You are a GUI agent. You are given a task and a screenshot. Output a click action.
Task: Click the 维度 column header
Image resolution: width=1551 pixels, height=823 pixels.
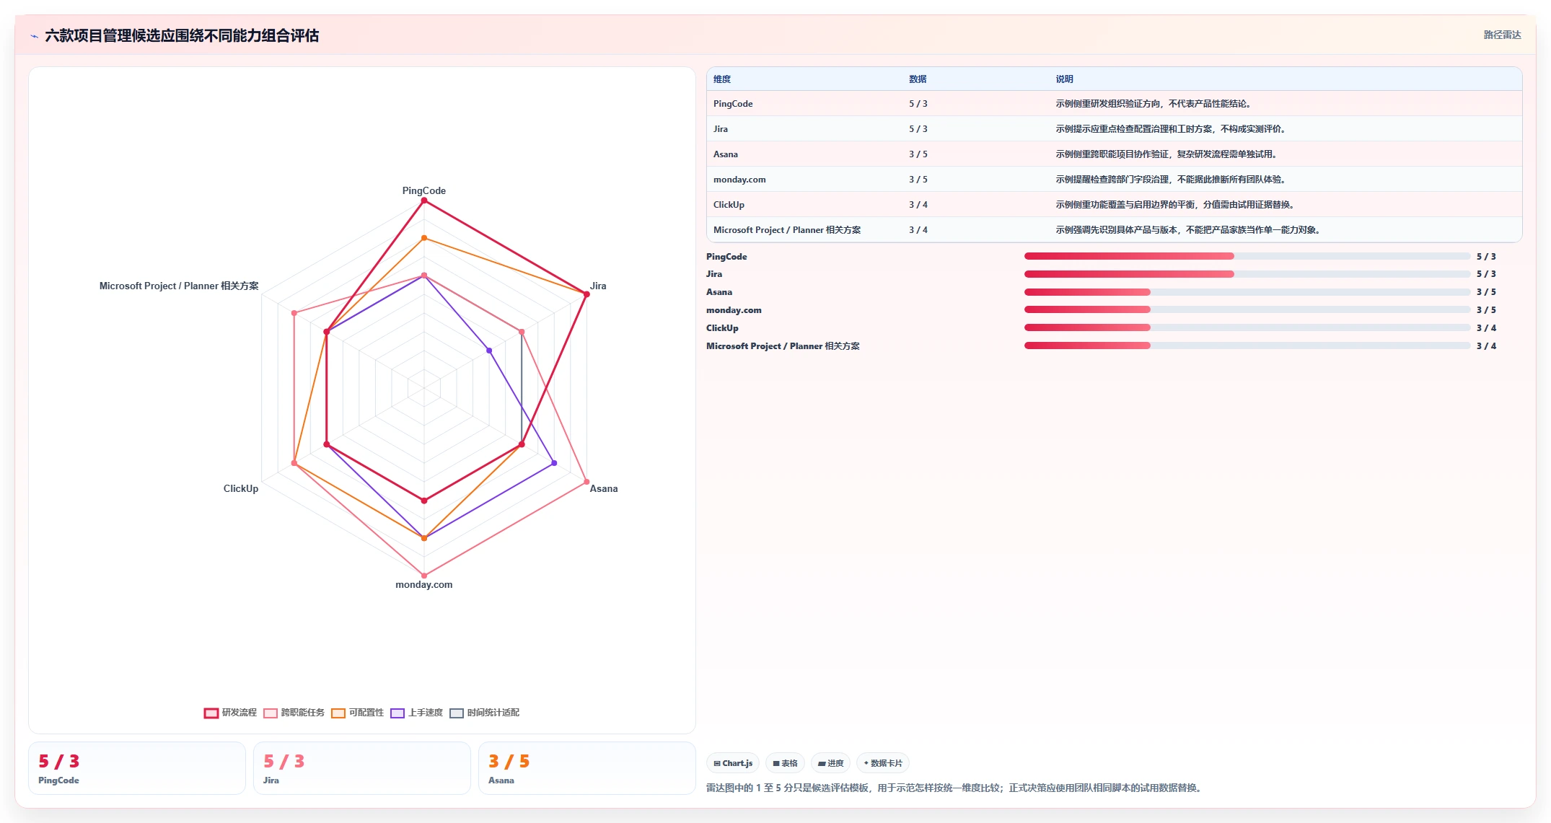click(x=722, y=79)
